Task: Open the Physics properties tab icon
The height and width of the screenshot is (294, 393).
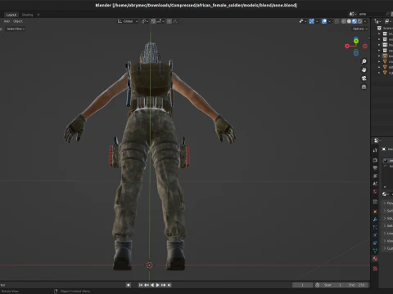Action: click(x=375, y=235)
